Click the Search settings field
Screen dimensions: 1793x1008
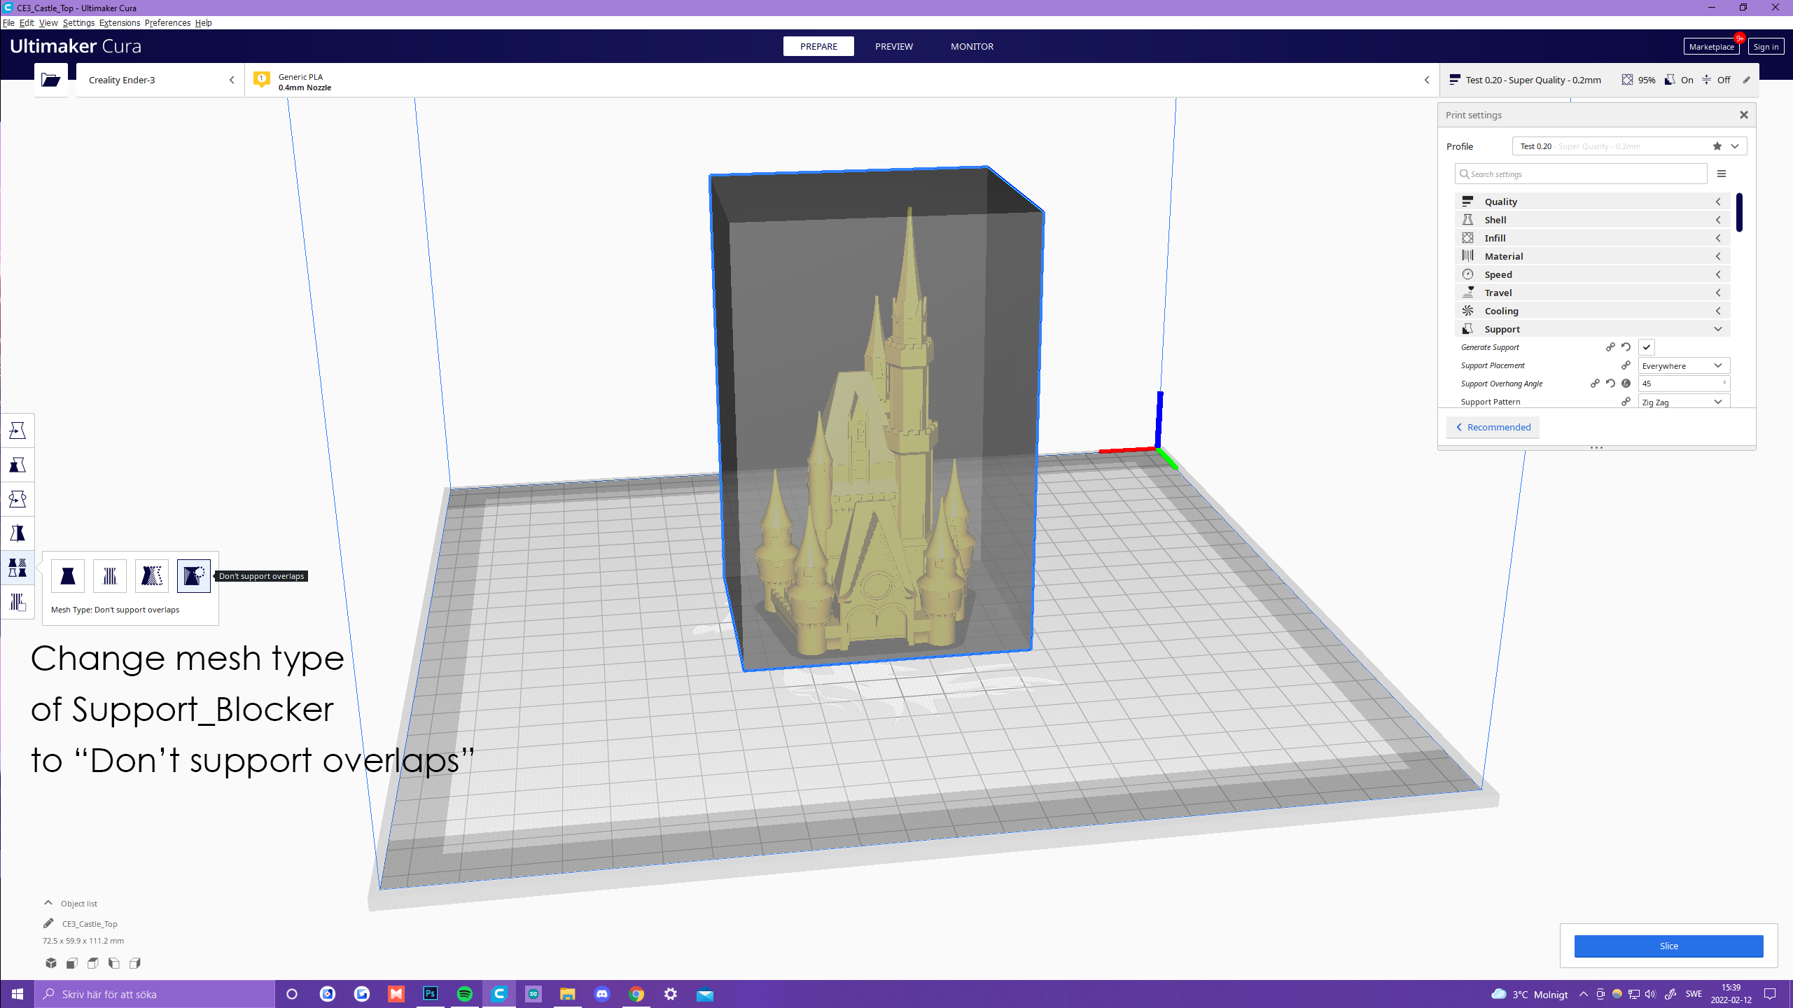point(1581,174)
